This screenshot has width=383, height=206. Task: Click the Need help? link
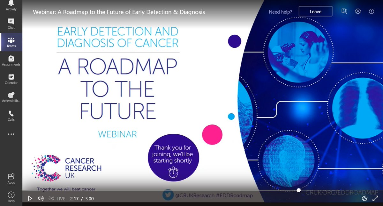280,12
